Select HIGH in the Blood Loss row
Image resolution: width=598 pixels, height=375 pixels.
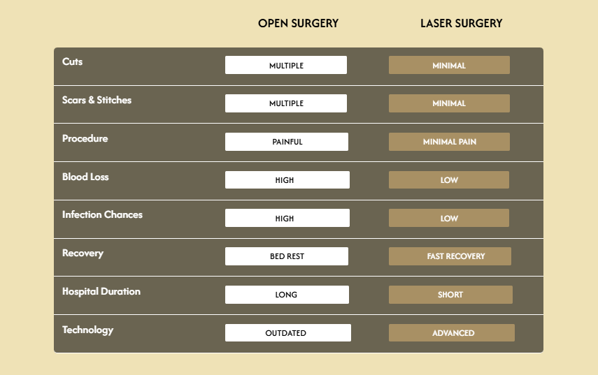point(287,179)
